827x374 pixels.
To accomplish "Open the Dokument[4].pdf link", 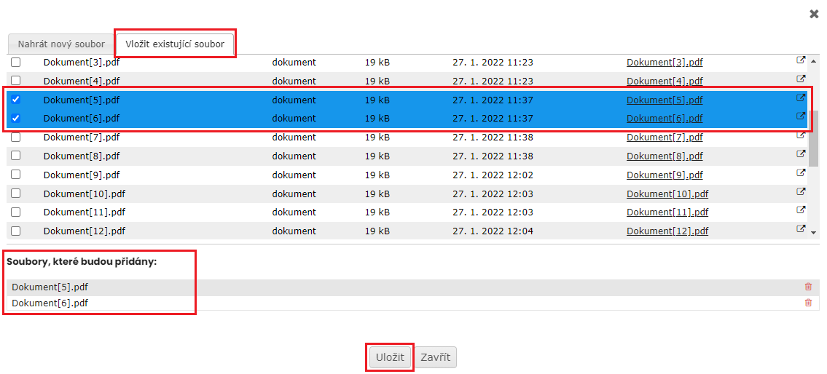I will point(665,81).
